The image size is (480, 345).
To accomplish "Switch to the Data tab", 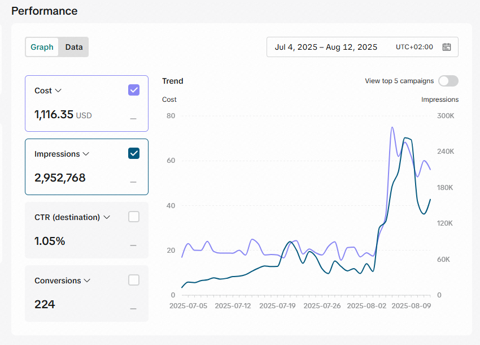I will [x=74, y=47].
